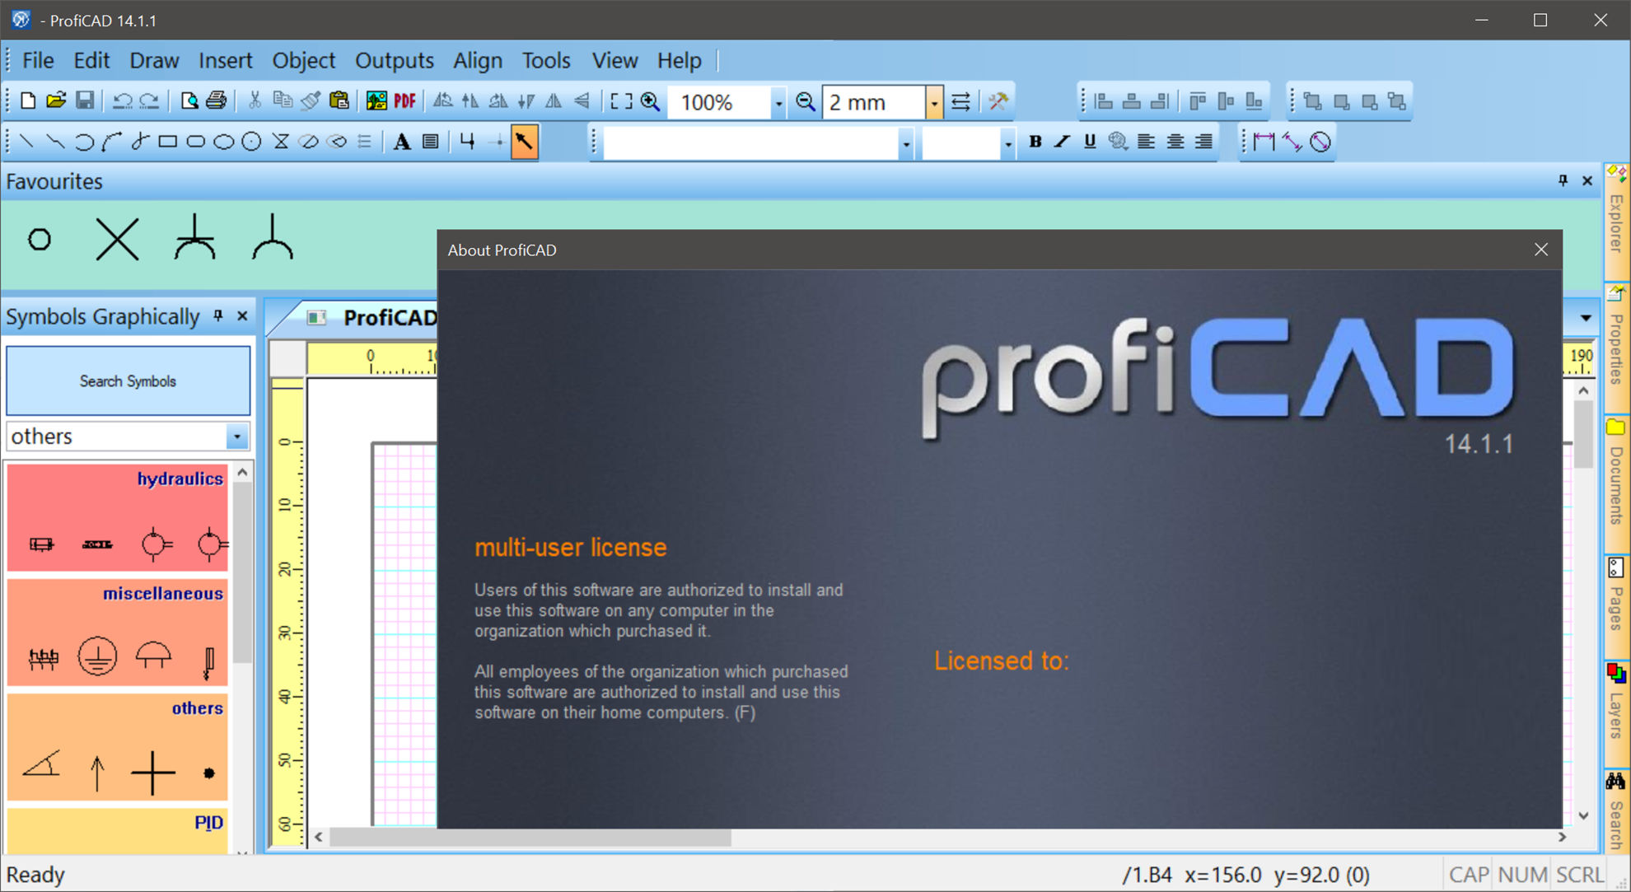
Task: Open the File menu
Action: (x=38, y=61)
